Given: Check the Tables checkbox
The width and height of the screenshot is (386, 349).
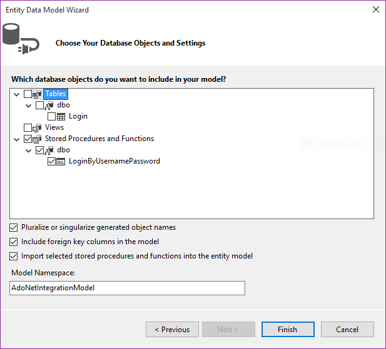Looking at the screenshot, I should (x=28, y=94).
